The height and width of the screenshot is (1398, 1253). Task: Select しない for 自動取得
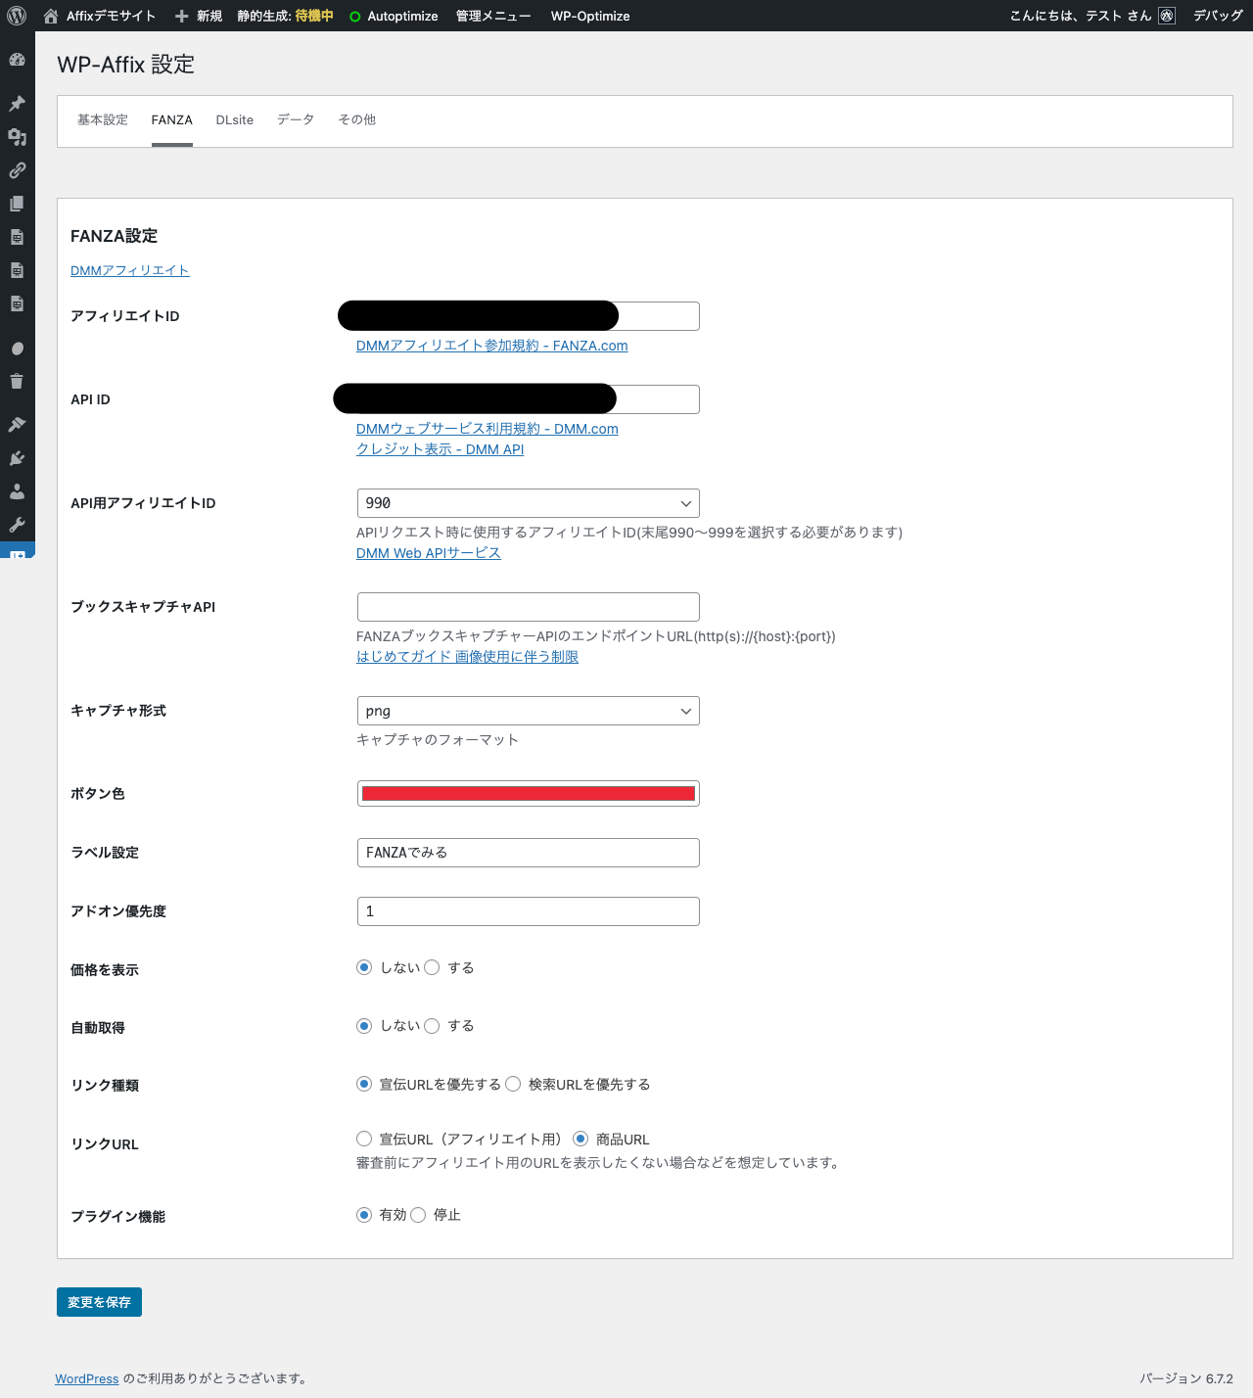click(364, 1026)
